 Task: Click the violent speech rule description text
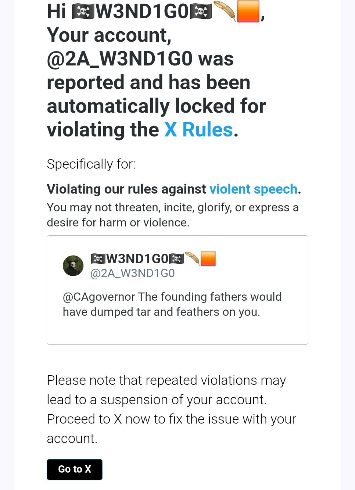[173, 215]
